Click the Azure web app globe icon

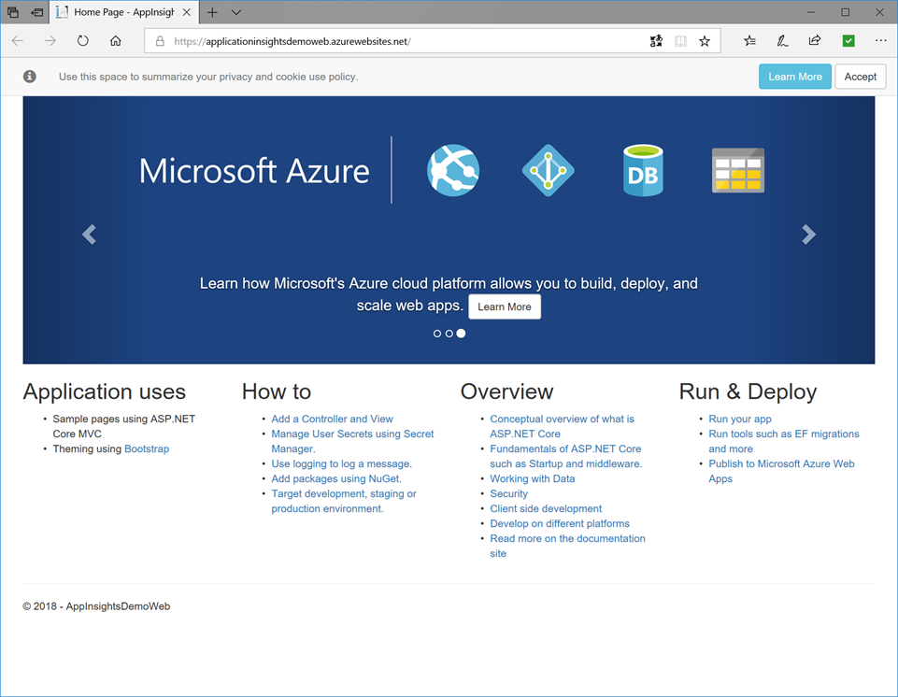coord(453,170)
